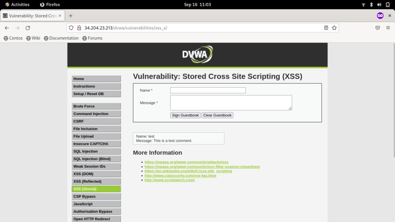Open the CSRF page
Viewport: 395px width, 222px height.
coord(96,121)
